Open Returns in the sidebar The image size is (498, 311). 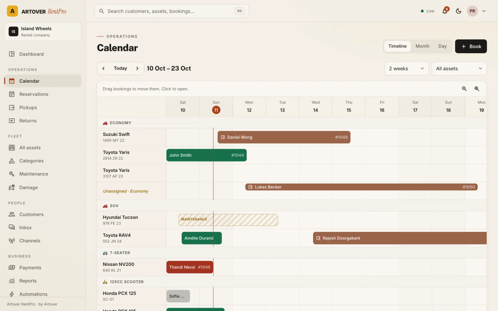43,121
